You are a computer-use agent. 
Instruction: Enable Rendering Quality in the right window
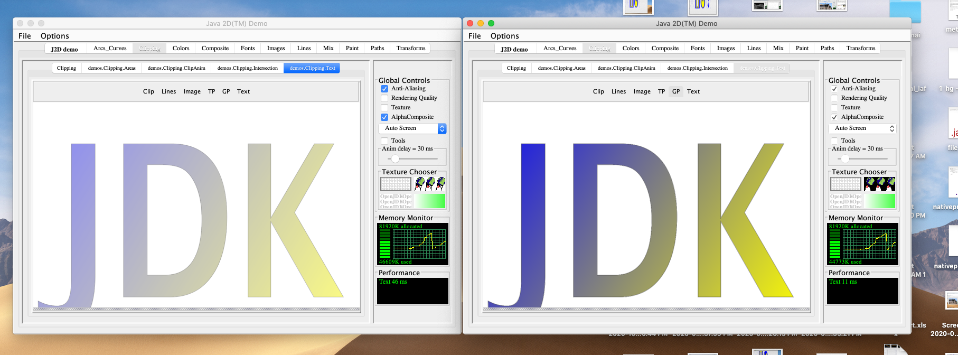pyautogui.click(x=834, y=98)
